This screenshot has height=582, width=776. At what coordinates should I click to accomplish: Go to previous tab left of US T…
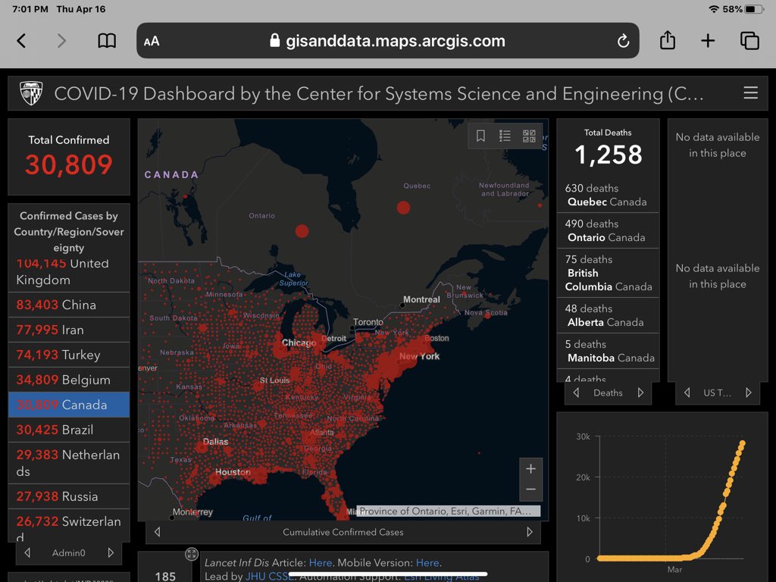[687, 393]
